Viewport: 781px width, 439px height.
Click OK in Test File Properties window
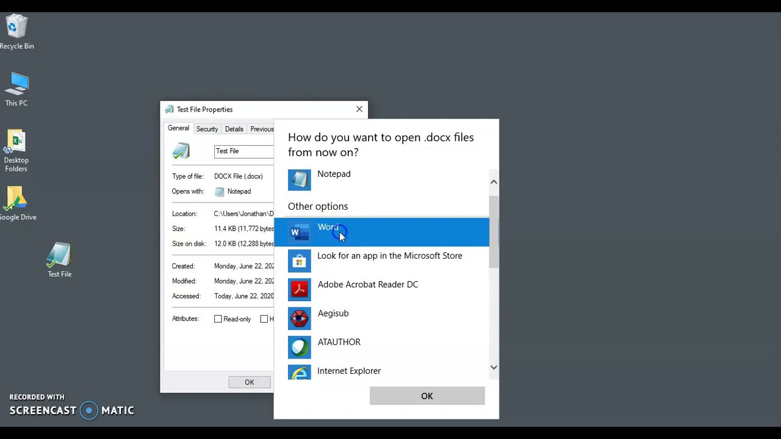point(250,382)
